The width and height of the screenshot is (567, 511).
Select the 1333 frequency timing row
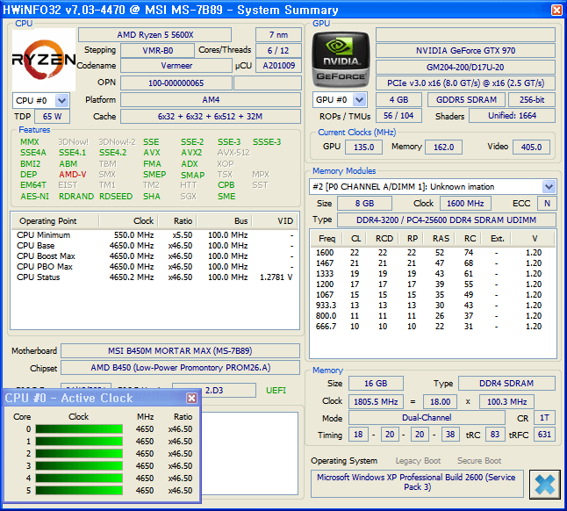(x=433, y=274)
